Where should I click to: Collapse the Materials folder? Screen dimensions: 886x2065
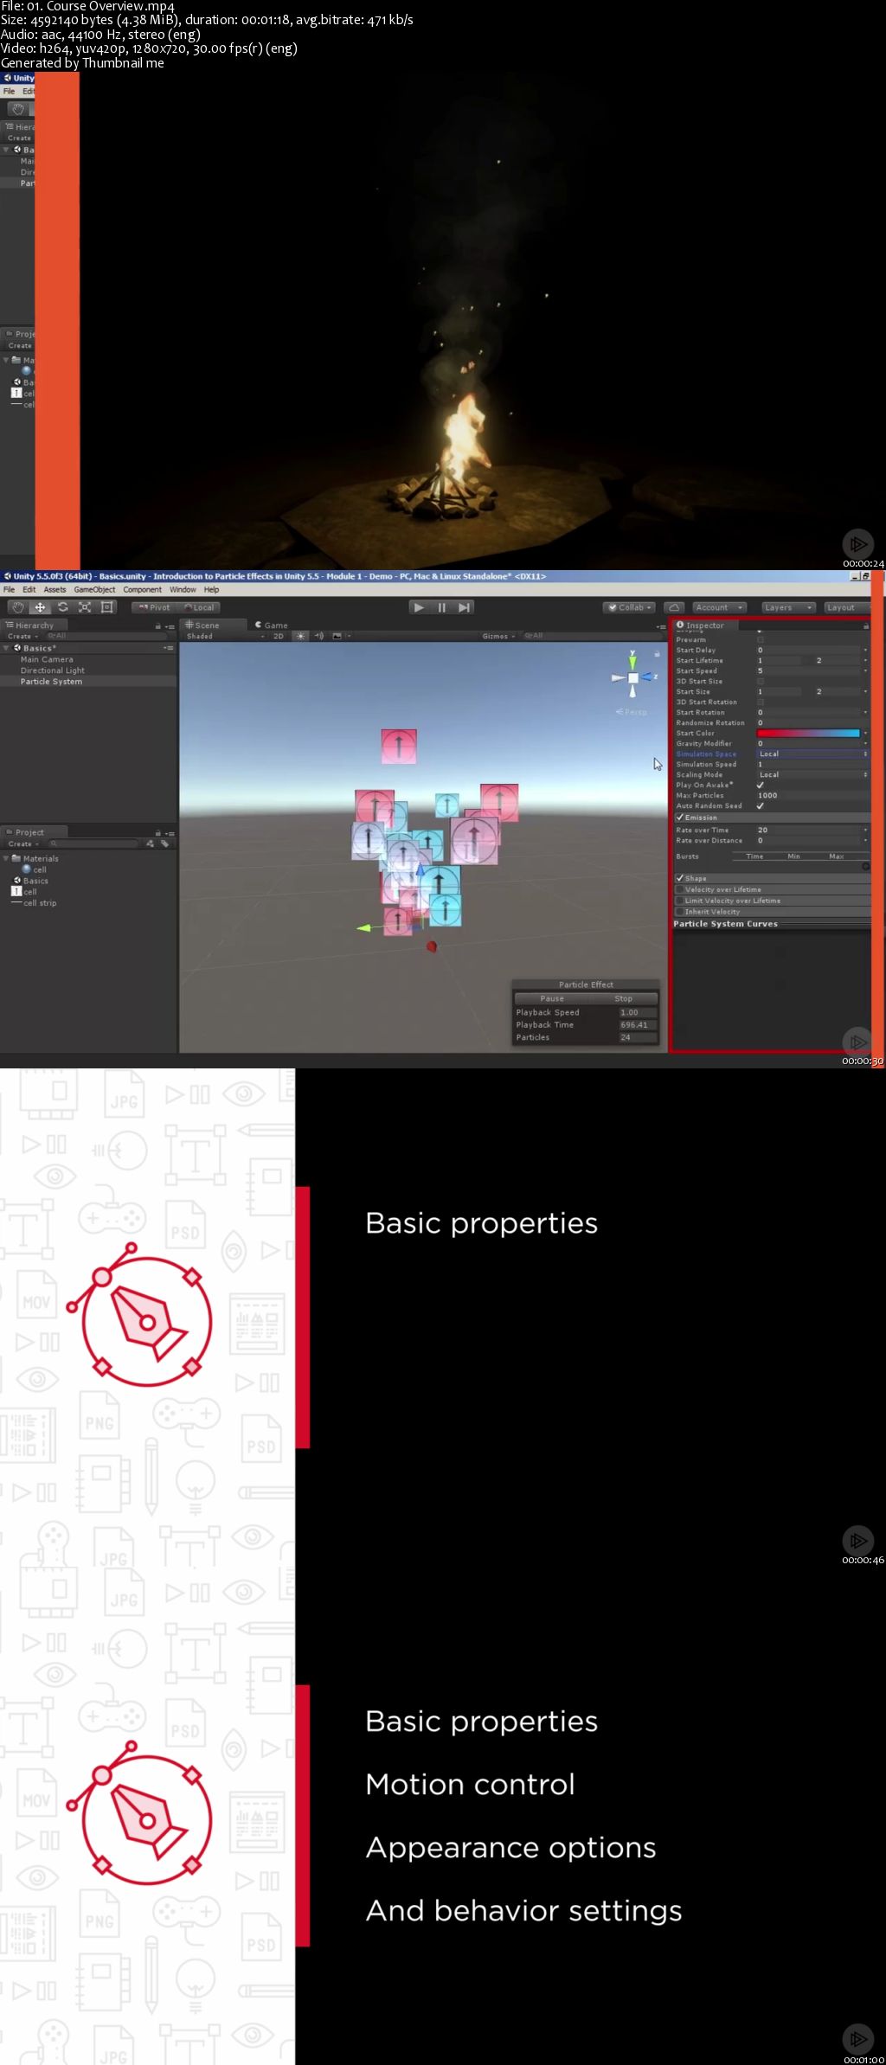tap(6, 858)
